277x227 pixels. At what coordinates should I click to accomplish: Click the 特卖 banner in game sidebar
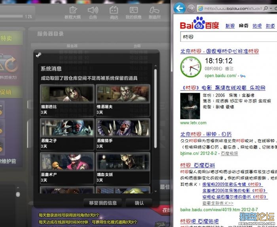click(11, 38)
